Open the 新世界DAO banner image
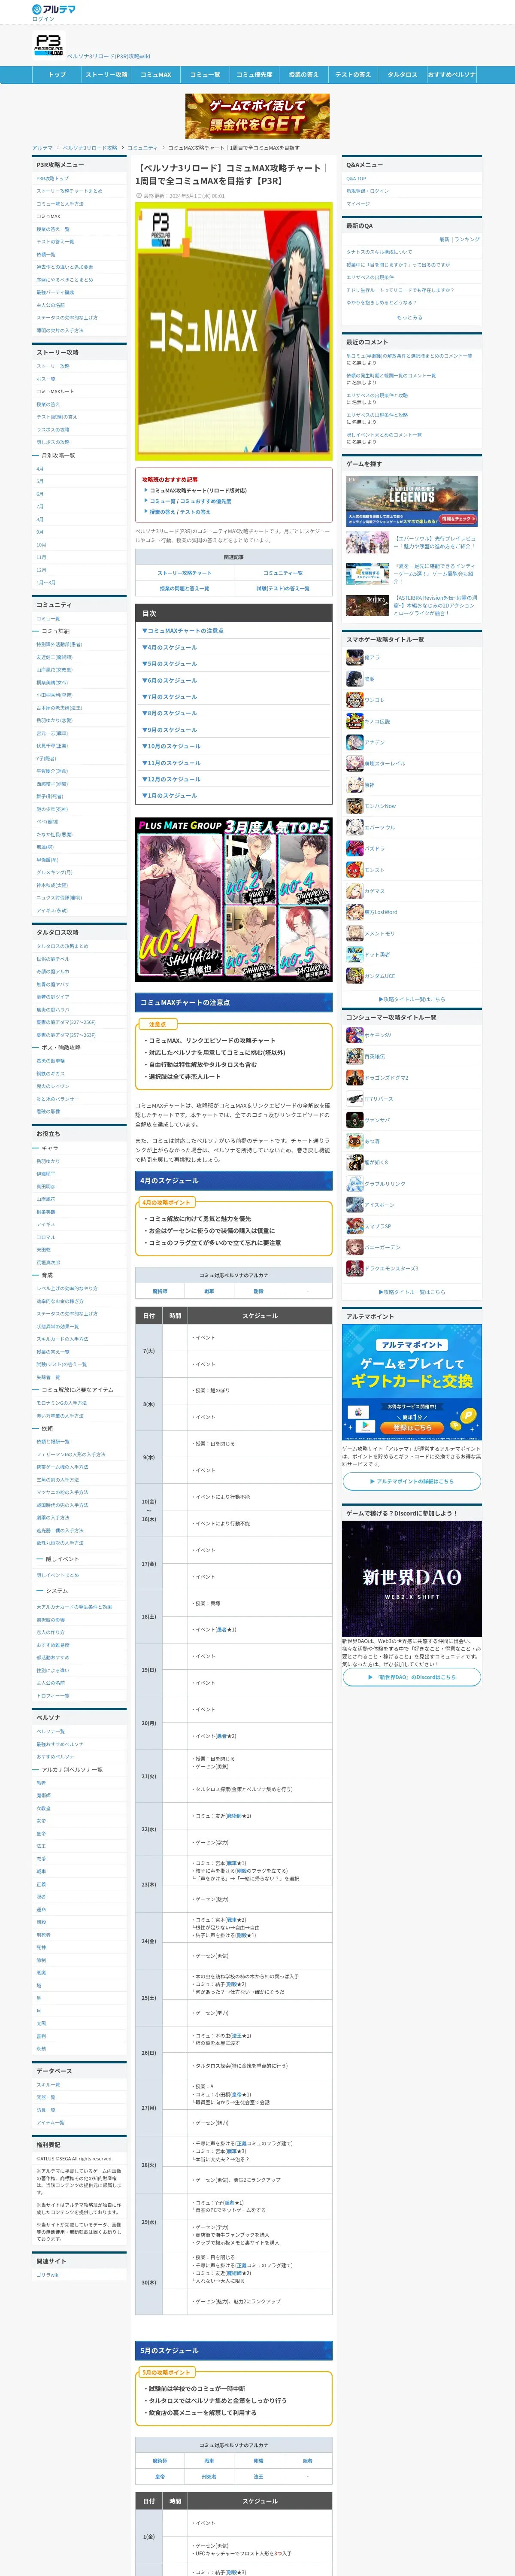 (x=411, y=1579)
